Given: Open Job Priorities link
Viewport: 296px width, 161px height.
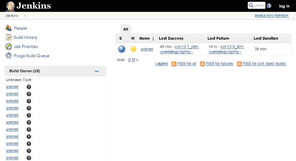Looking at the screenshot, I should 26,46.
